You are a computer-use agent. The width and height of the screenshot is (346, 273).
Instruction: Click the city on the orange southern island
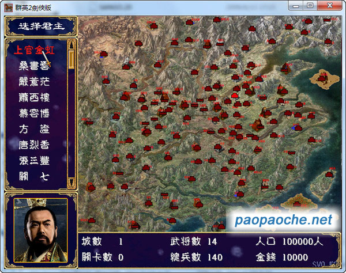pyautogui.click(x=297, y=204)
